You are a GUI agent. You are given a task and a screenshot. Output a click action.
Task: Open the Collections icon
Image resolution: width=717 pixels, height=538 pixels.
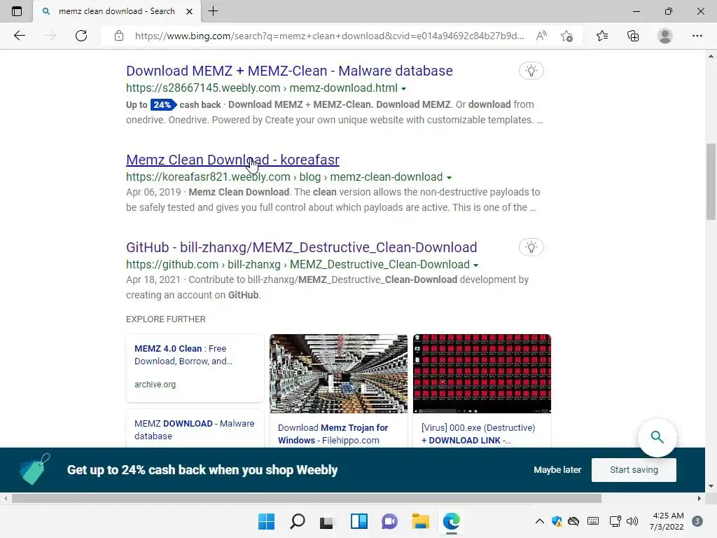tap(633, 36)
